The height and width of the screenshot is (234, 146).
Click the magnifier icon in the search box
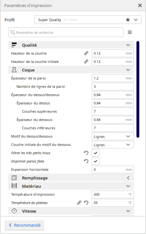click(13, 32)
